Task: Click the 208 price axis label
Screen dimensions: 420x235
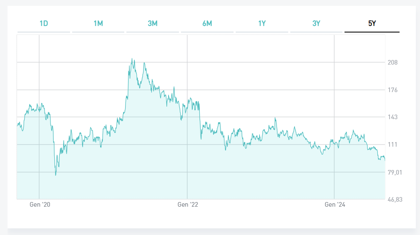Action: pos(392,62)
